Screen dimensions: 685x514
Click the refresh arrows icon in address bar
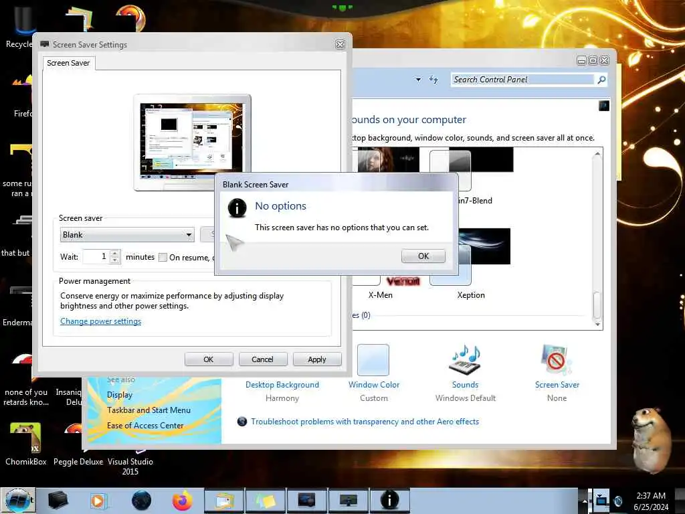point(433,80)
